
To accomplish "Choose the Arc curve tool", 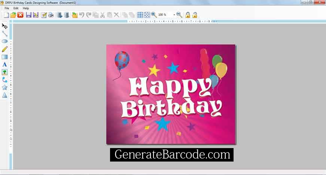I will [4, 80].
